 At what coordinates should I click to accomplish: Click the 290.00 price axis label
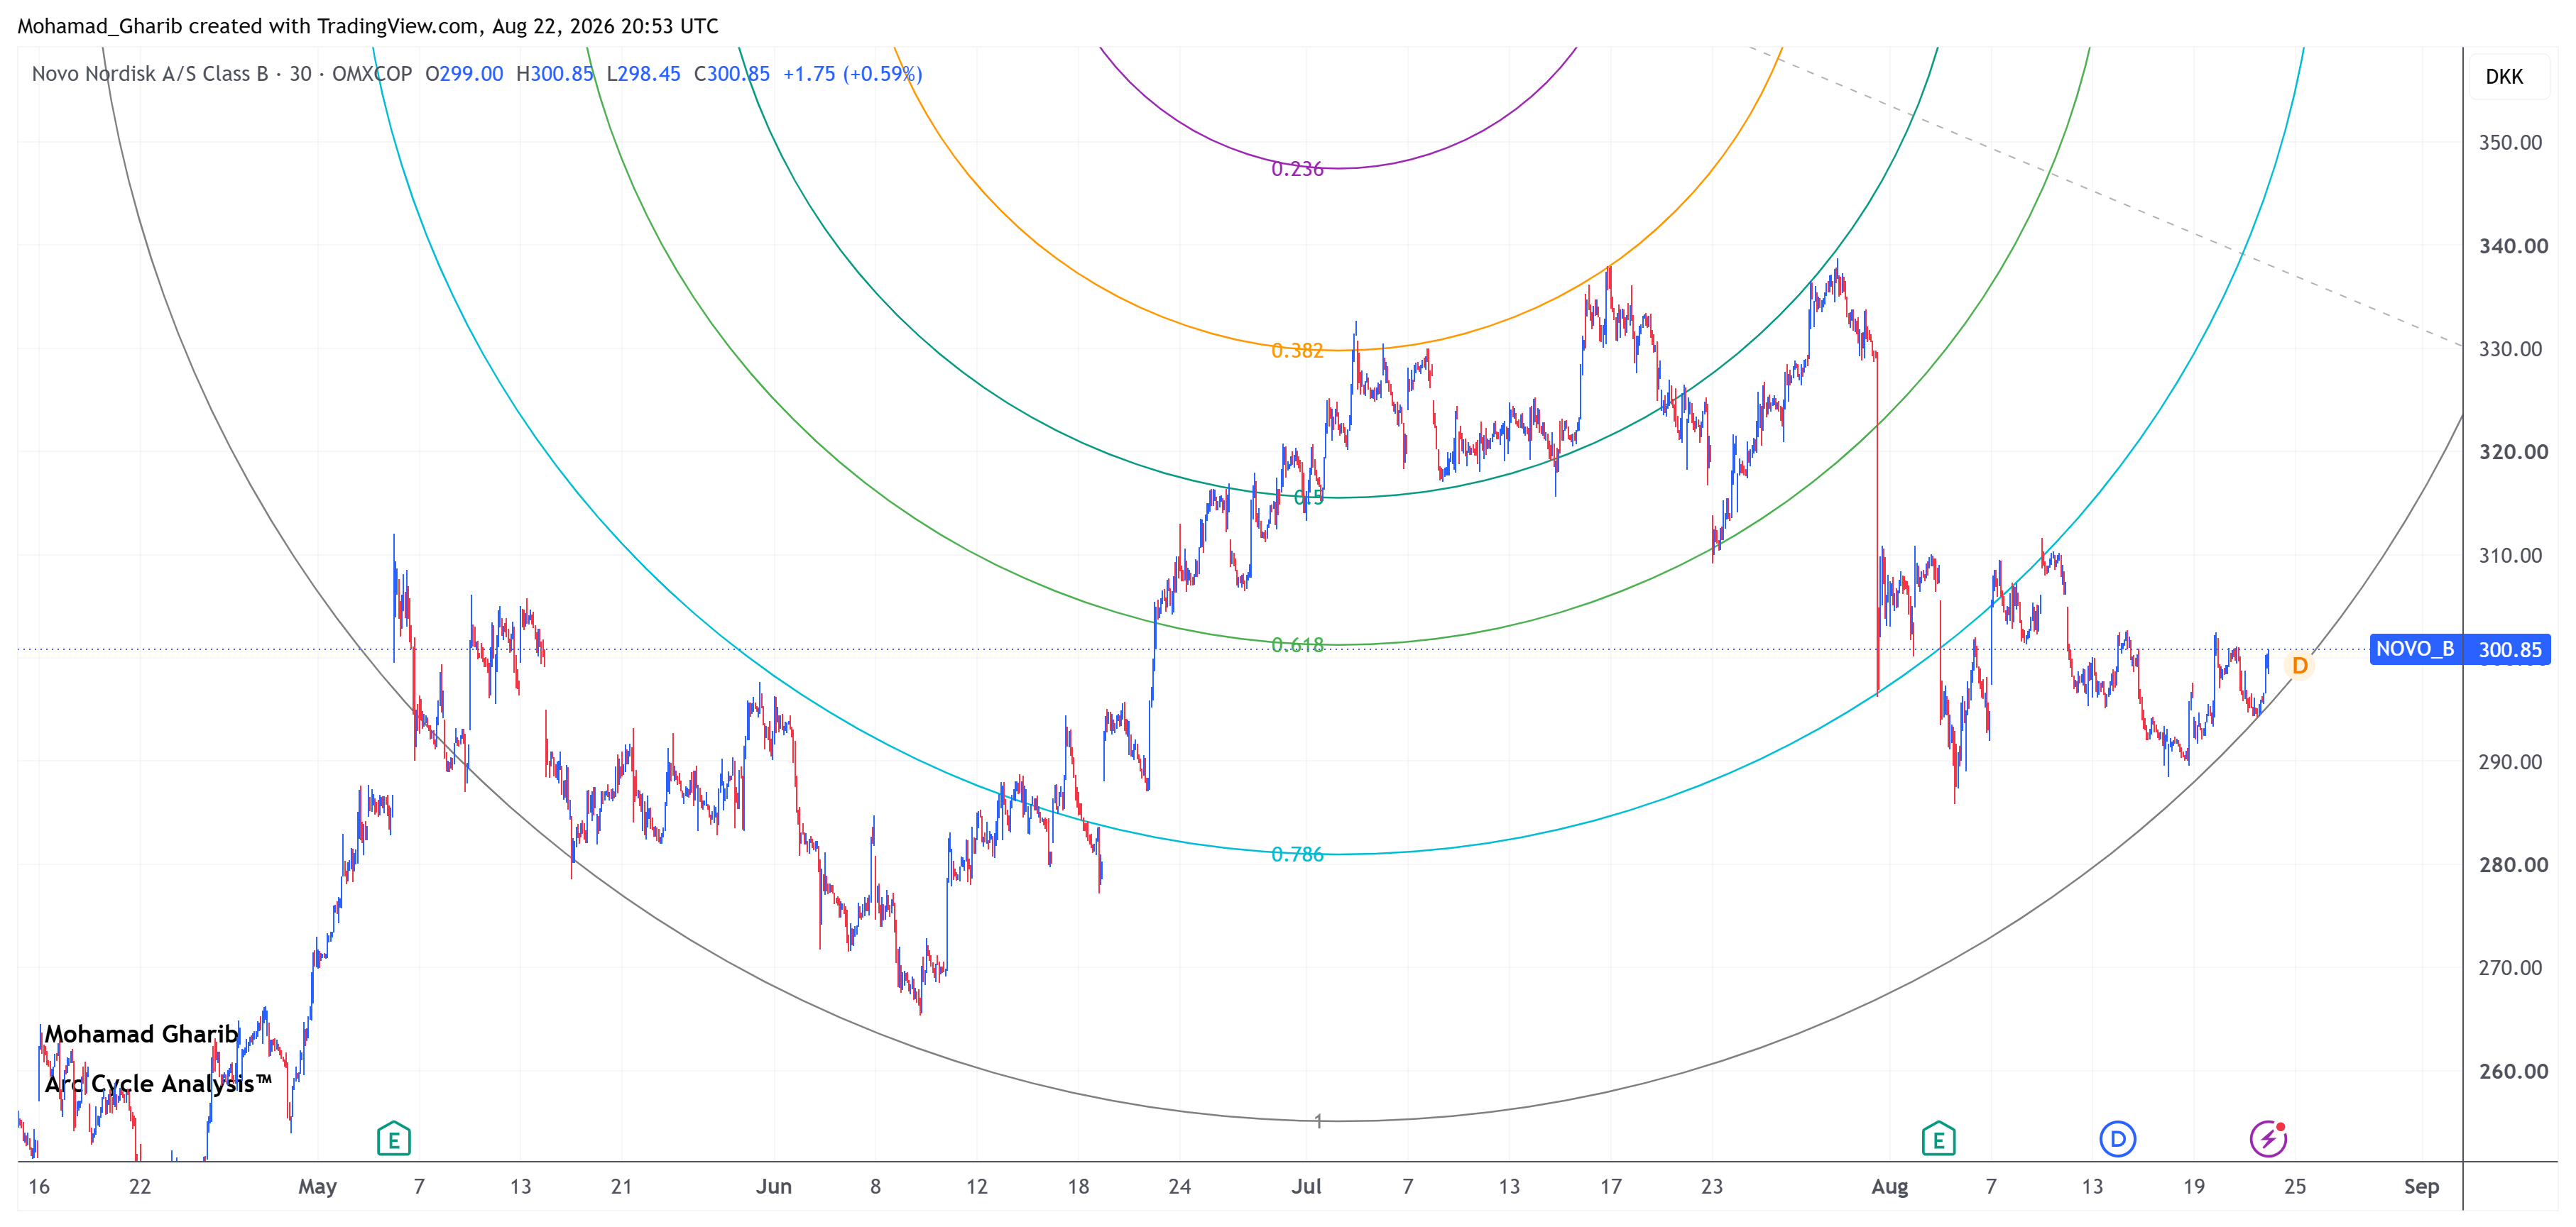(2510, 761)
